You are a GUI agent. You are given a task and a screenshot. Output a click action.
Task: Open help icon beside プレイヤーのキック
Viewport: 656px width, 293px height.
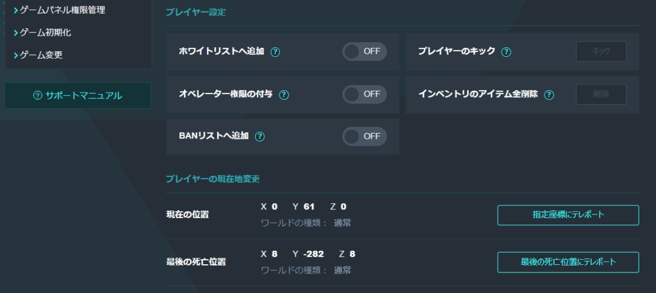point(506,52)
